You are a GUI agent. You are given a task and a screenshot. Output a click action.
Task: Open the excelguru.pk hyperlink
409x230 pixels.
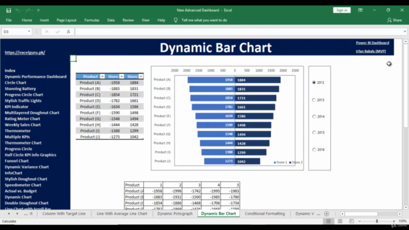[x=25, y=52]
